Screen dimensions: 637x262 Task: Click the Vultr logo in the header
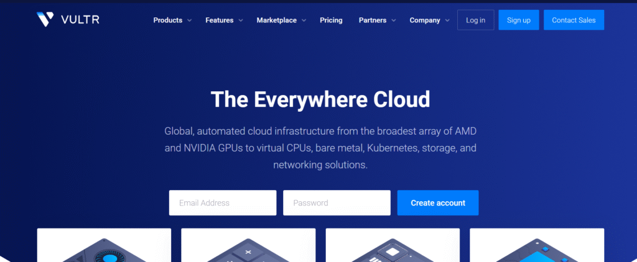(x=68, y=20)
